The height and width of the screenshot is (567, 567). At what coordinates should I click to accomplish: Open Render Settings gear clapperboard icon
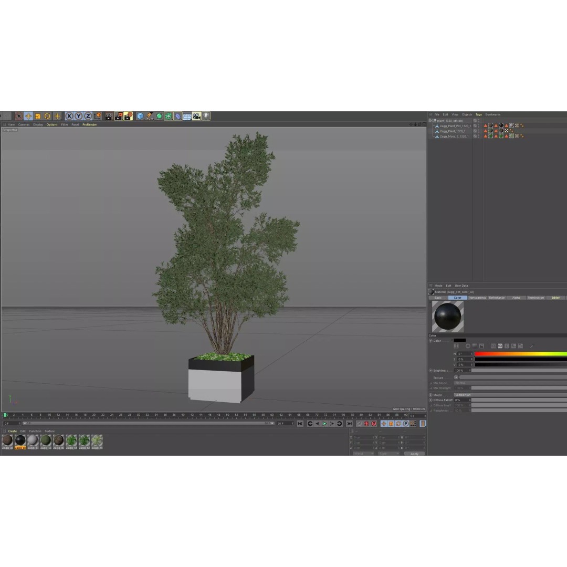point(129,116)
